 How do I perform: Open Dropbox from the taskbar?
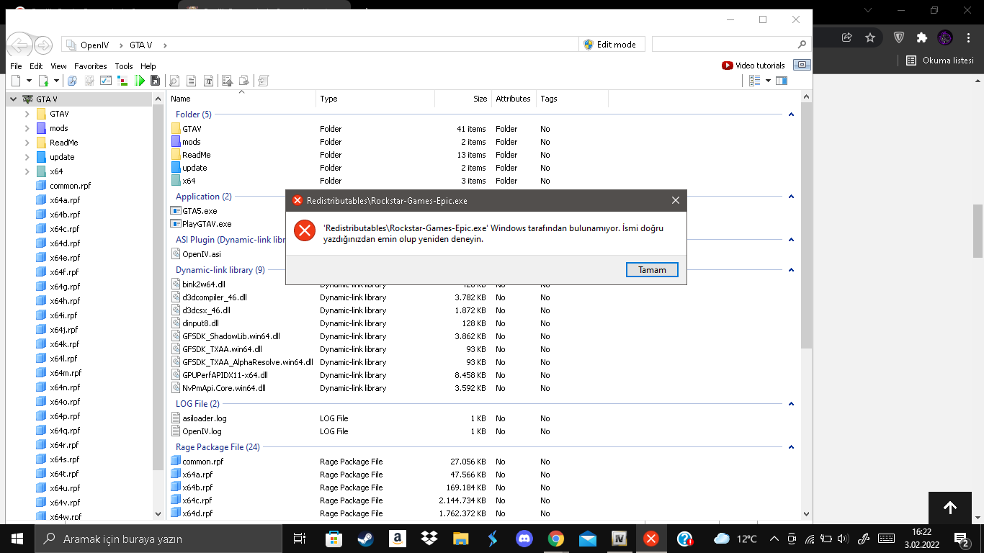[429, 539]
